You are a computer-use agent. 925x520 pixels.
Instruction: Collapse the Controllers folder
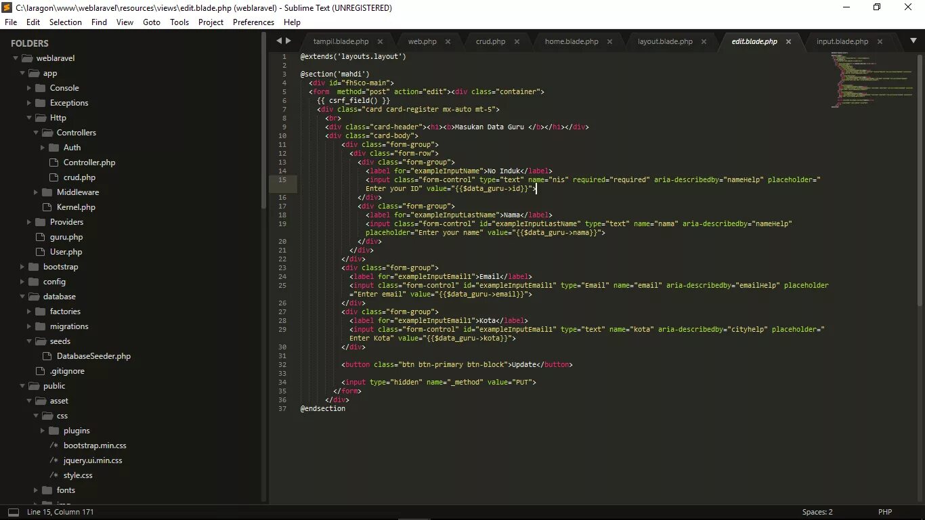[x=36, y=133]
